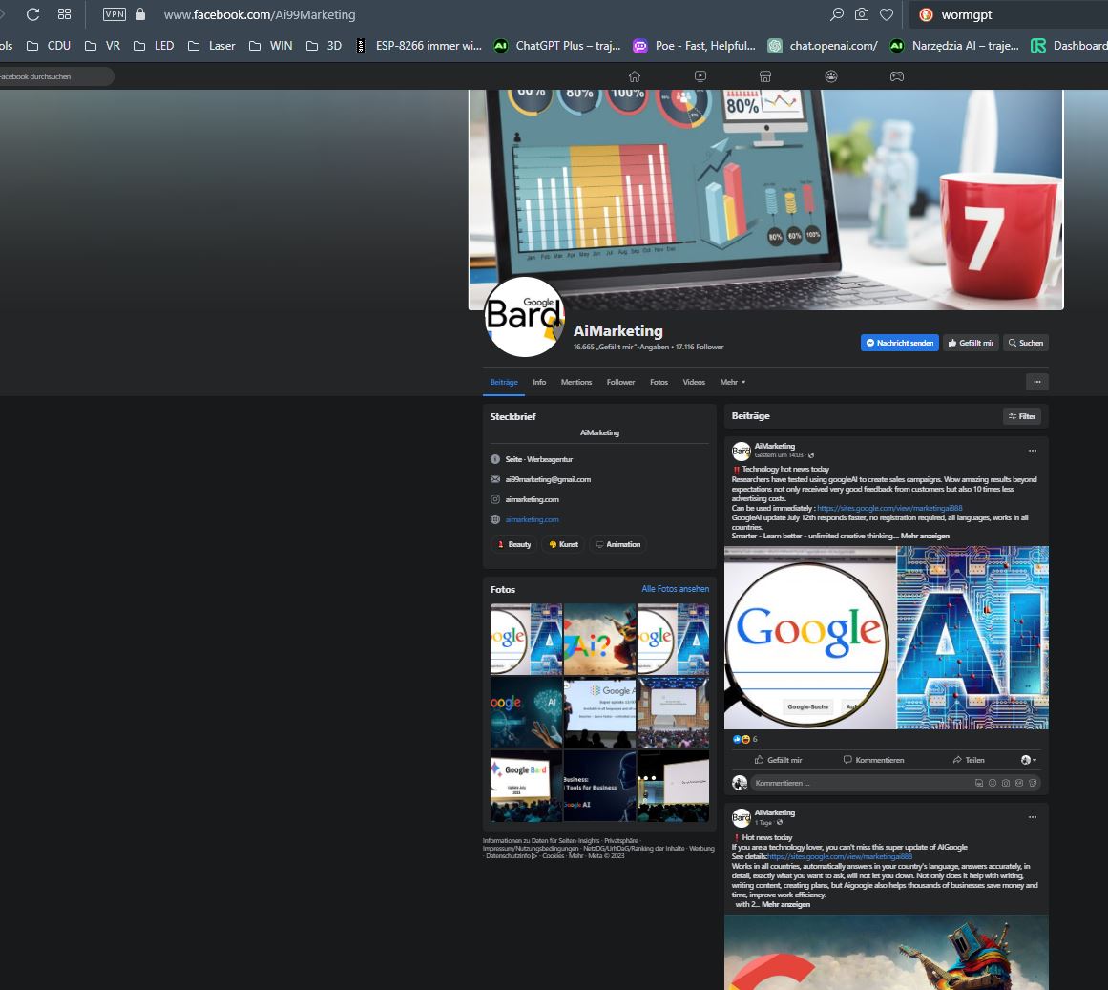Image resolution: width=1108 pixels, height=990 pixels.
Task: Click the Google Bard profile picture
Action: 524,317
